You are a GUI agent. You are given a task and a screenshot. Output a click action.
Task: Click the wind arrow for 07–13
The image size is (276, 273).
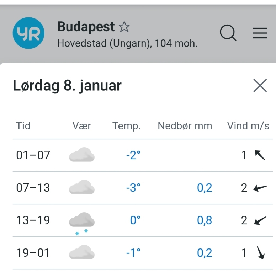click(260, 188)
